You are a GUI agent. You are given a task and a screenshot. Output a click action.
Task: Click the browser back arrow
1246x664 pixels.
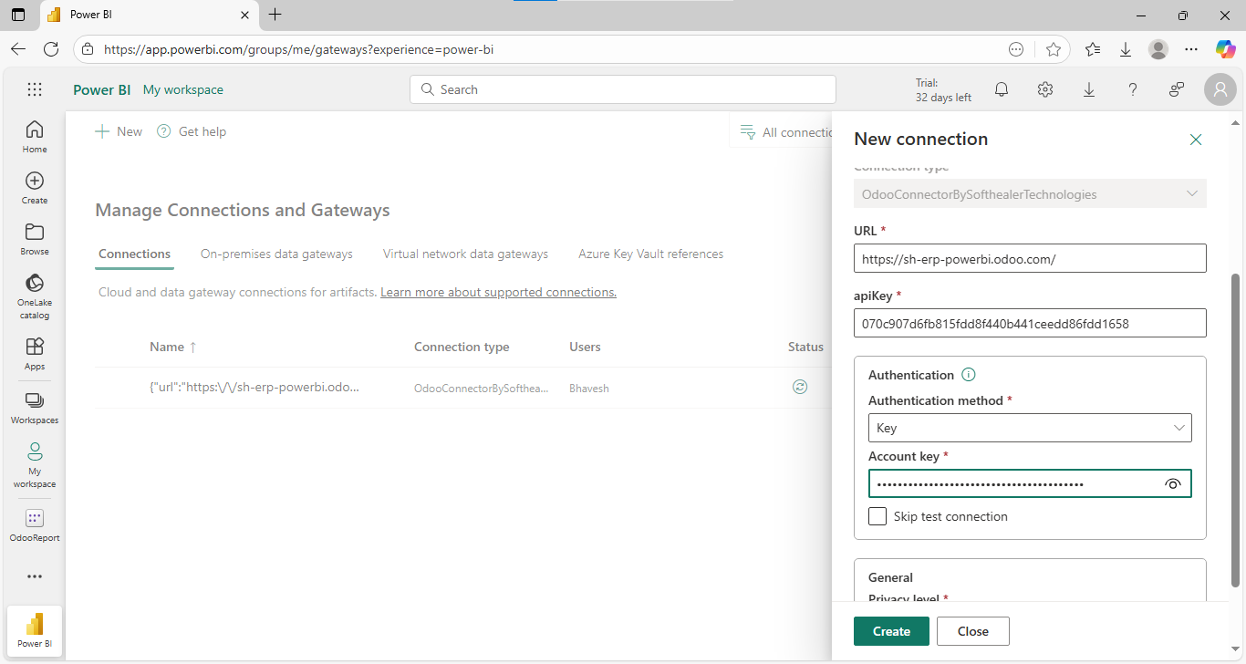click(18, 49)
